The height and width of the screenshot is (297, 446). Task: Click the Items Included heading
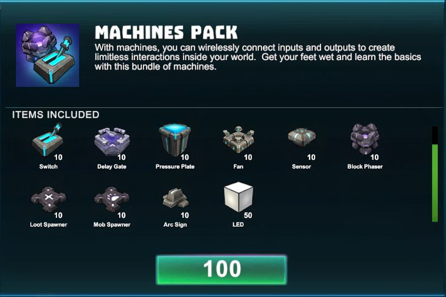(55, 115)
